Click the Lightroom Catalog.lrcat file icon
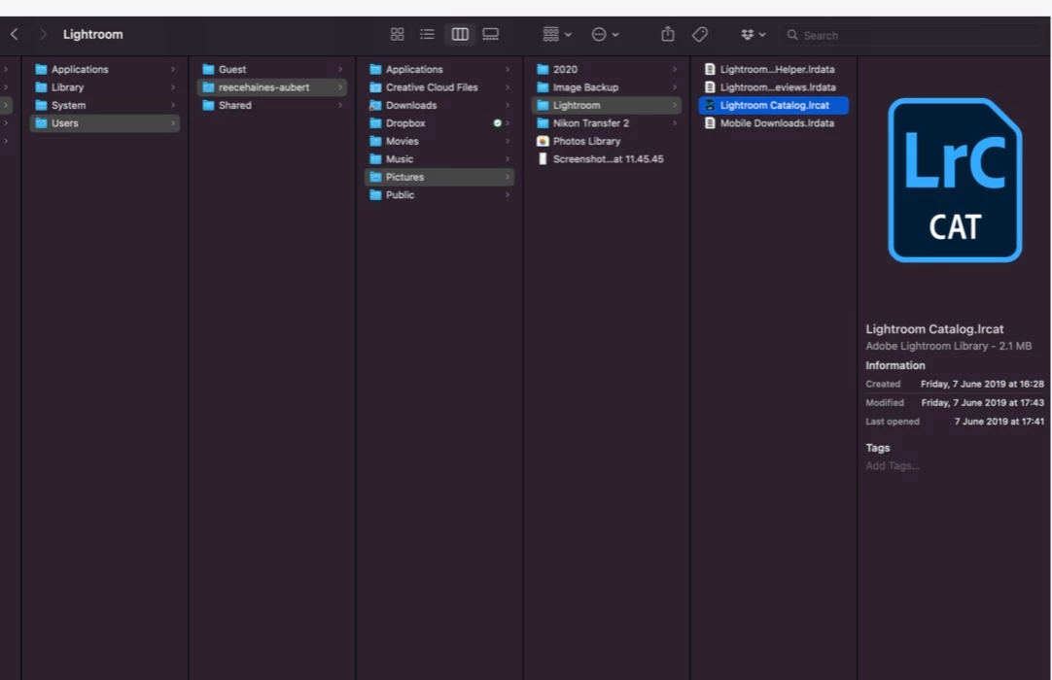 [710, 105]
